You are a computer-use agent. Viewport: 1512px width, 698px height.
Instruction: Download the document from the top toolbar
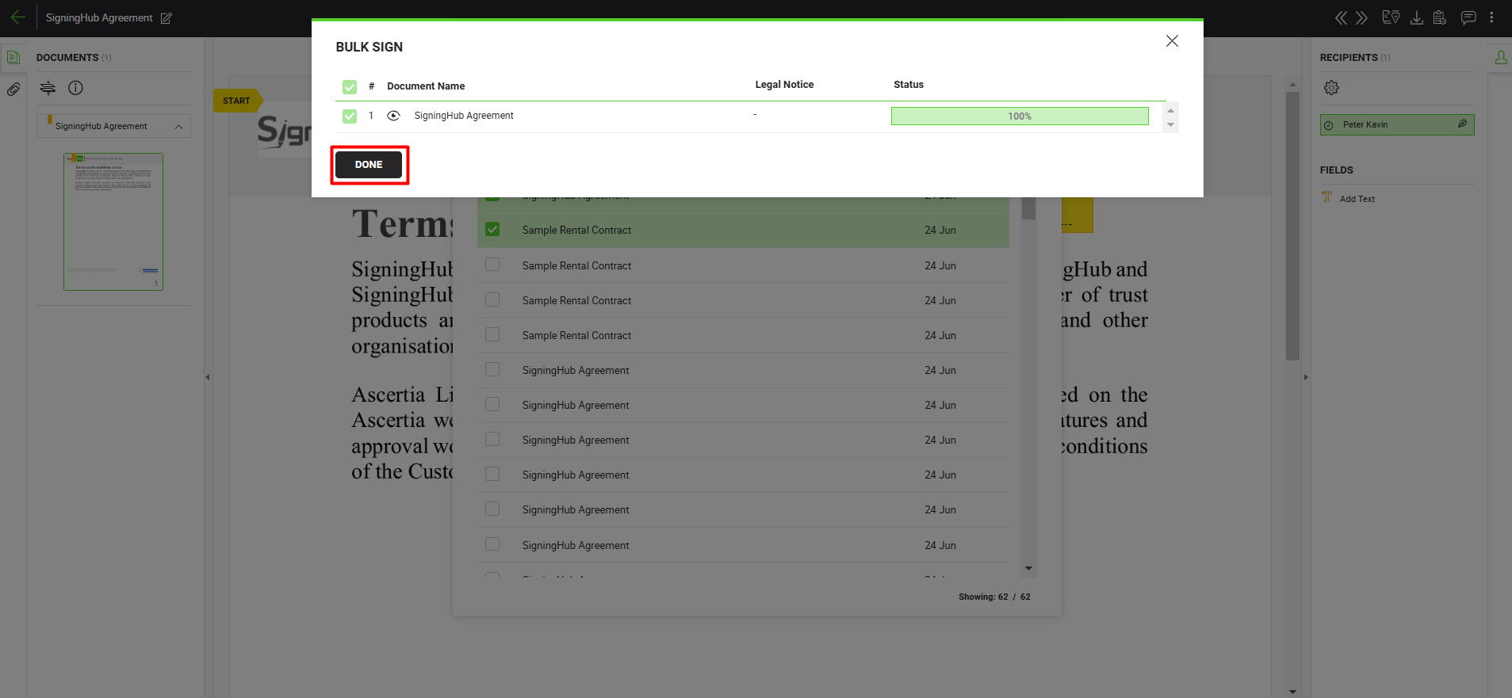1416,17
